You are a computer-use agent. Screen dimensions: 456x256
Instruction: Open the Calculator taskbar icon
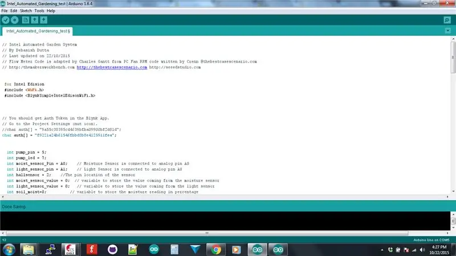pos(174,250)
